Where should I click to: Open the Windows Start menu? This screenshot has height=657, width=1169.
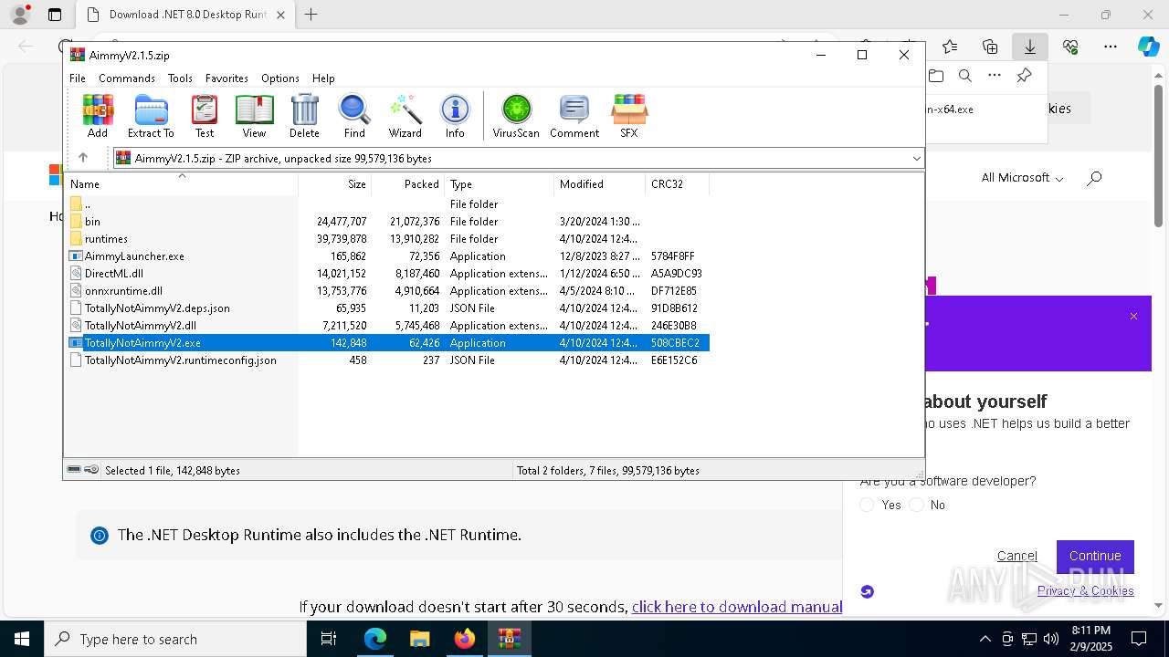[x=22, y=639]
